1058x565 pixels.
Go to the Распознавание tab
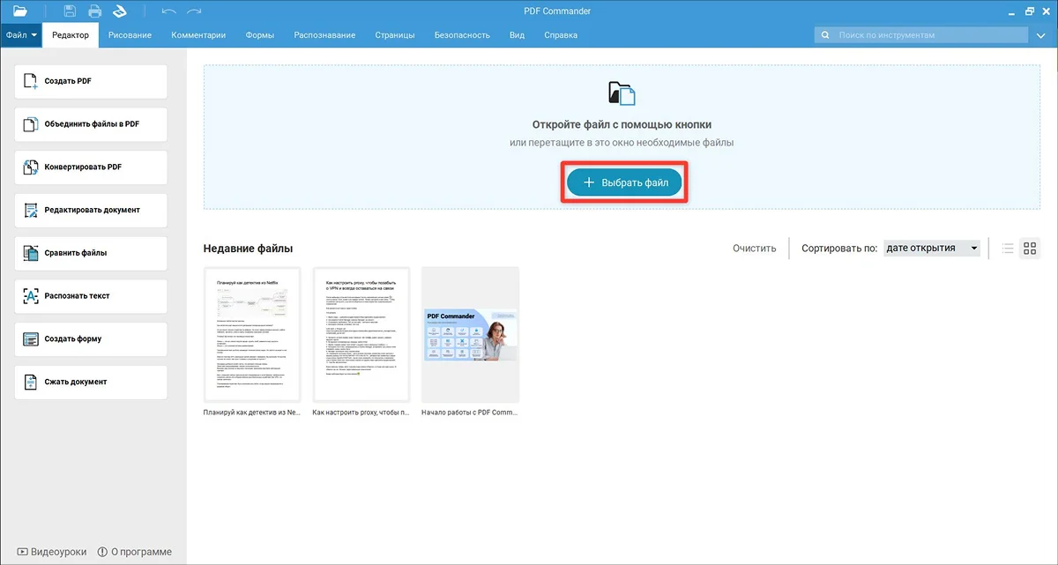click(324, 35)
